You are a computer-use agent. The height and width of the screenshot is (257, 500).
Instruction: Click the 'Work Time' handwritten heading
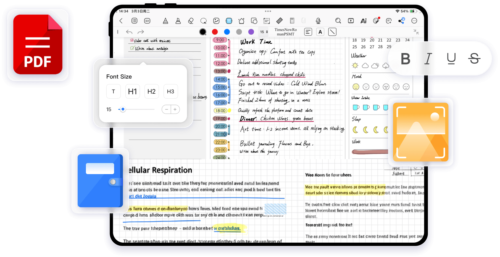pos(256,42)
